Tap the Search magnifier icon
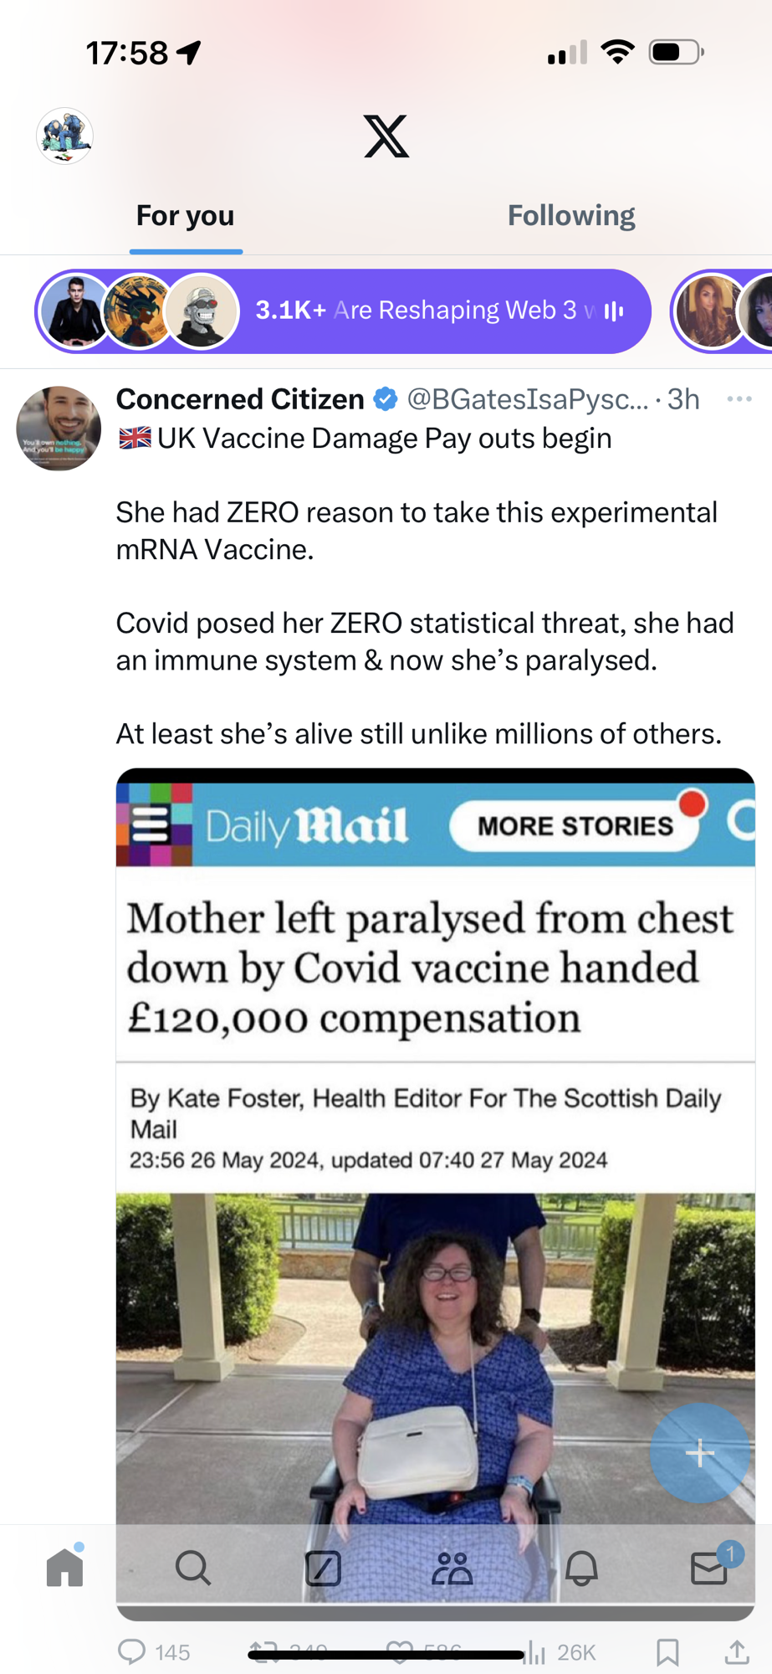The image size is (772, 1674). (192, 1567)
